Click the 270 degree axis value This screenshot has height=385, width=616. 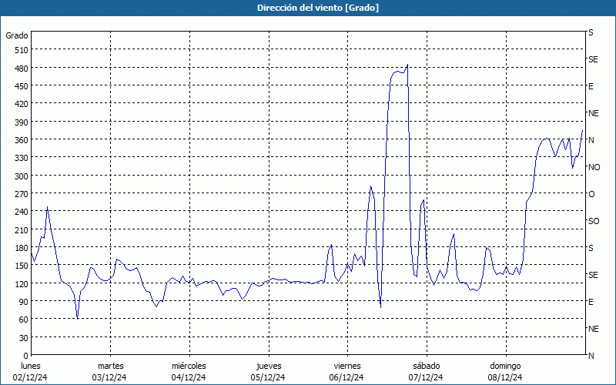click(22, 194)
